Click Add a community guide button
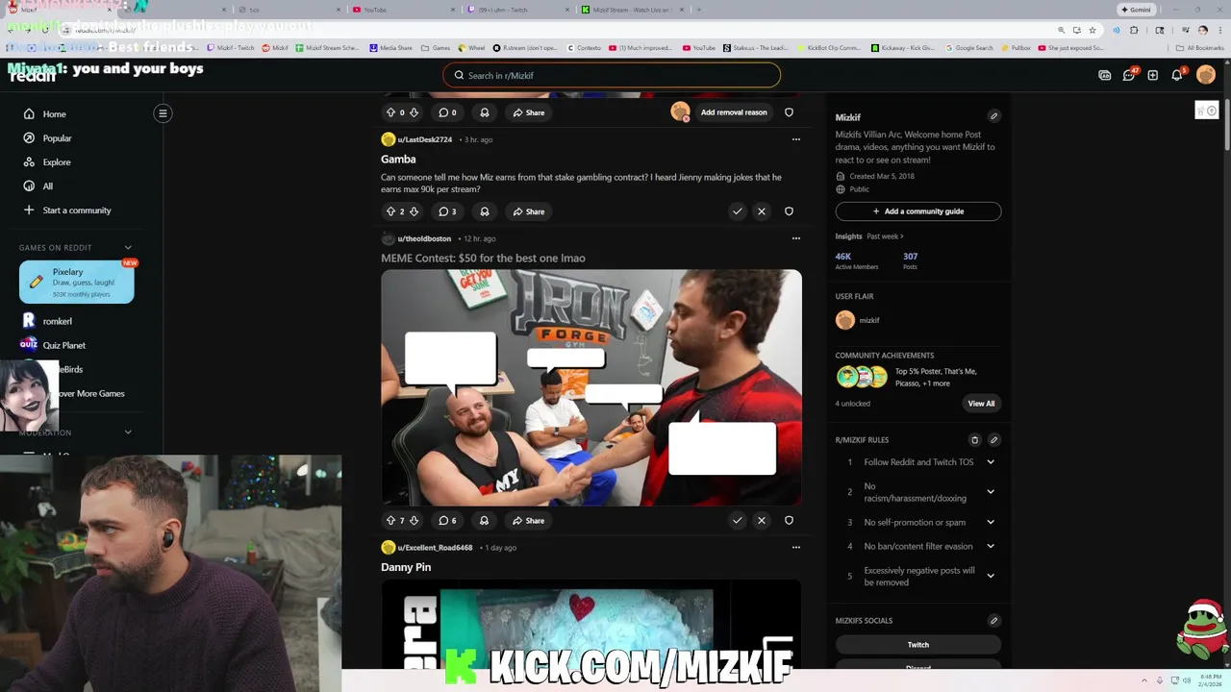Viewport: 1231px width, 692px height. coord(918,211)
